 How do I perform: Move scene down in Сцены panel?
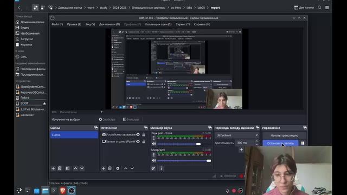82,168
